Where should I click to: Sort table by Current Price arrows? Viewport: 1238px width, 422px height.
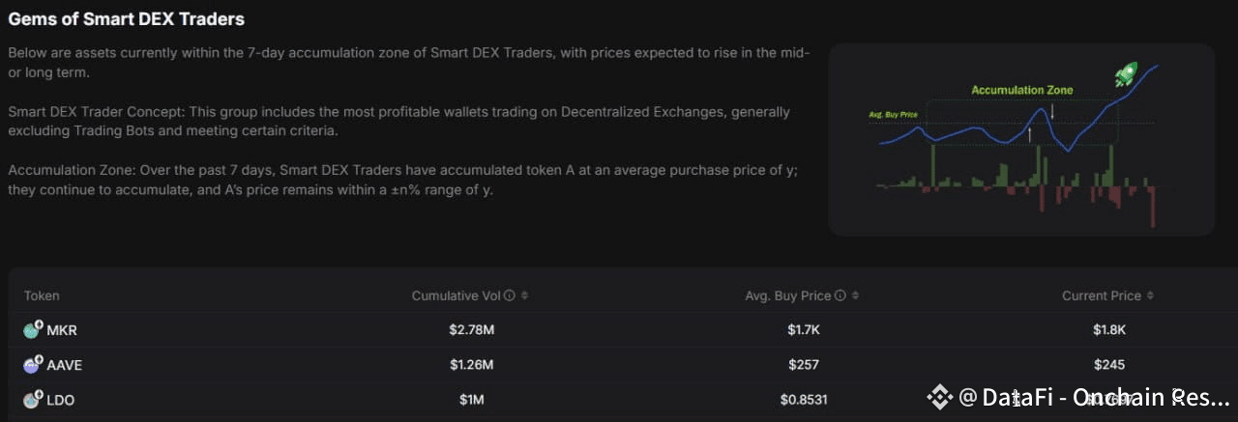[x=1150, y=295]
